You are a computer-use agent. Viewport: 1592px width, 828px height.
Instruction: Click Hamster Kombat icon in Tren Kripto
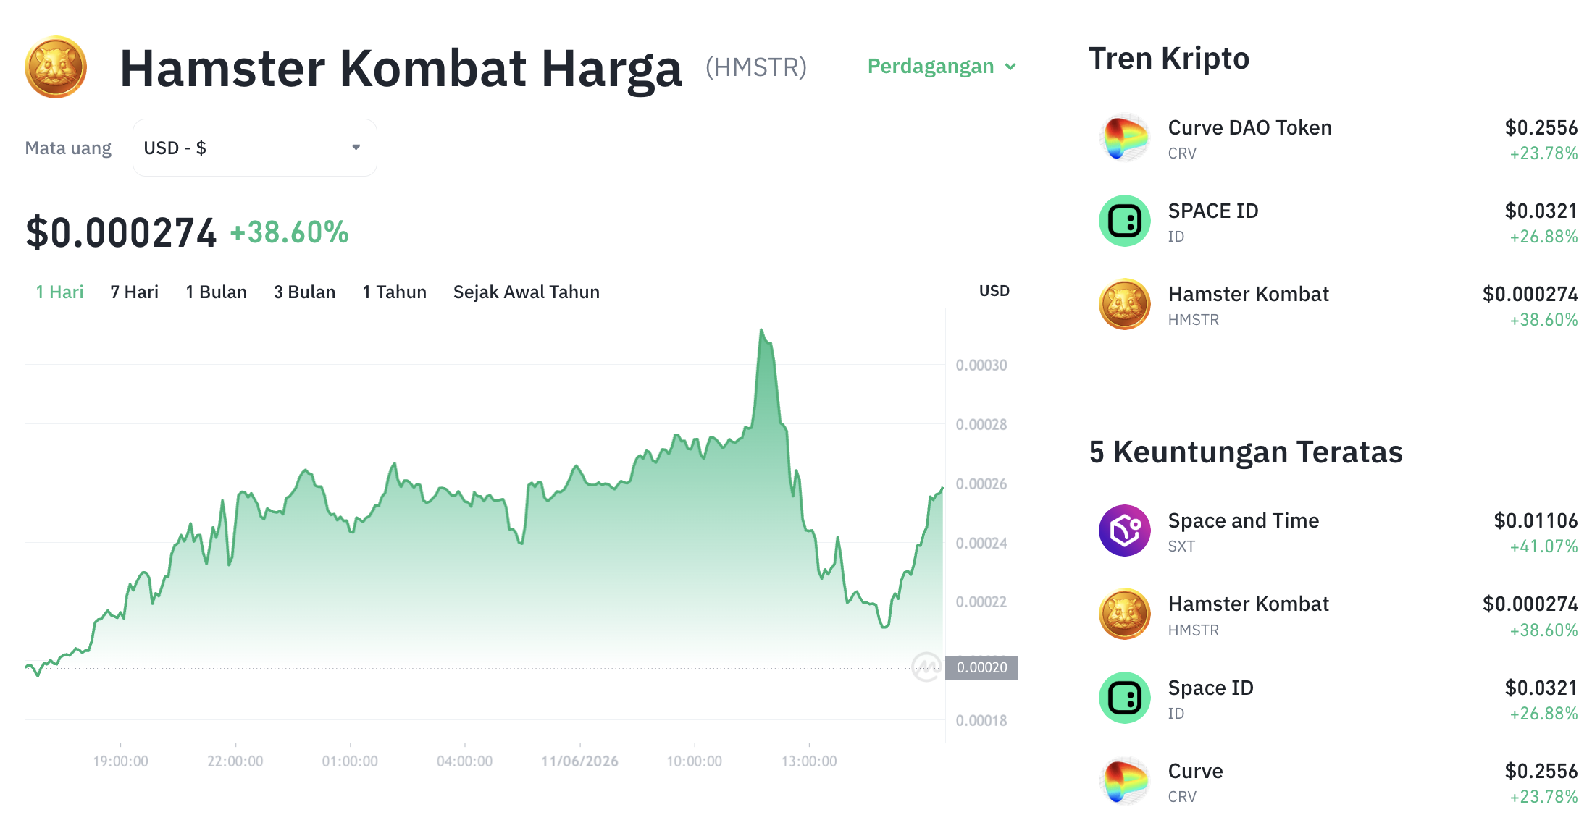click(1124, 304)
